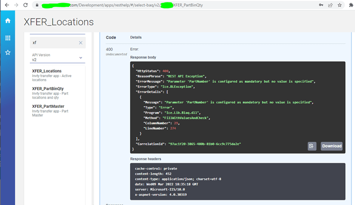Open the browser extensions puzzle icon
The width and height of the screenshot is (355, 205).
pos(351,5)
